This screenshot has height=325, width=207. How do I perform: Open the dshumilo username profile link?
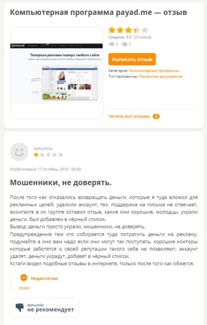coord(43,149)
